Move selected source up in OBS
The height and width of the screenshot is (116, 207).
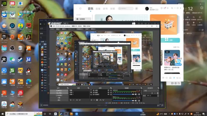click(100, 100)
